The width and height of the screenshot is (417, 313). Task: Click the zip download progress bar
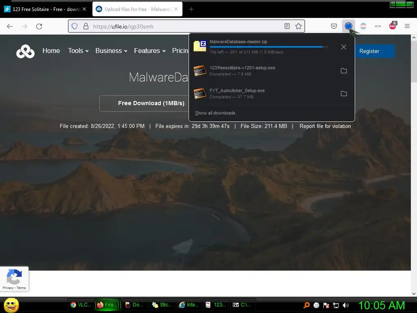click(269, 47)
